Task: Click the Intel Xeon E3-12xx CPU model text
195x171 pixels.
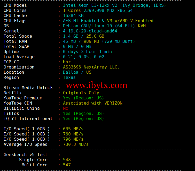Action: pos(114,5)
